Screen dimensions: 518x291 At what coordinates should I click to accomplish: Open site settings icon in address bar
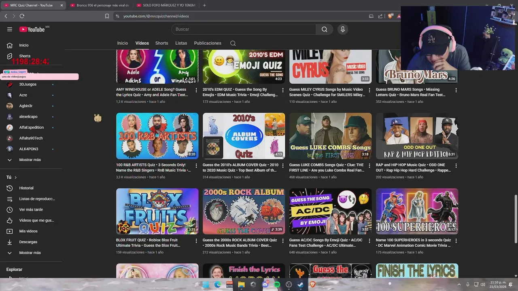click(117, 16)
